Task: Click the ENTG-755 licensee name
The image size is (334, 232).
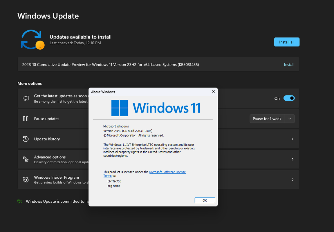Action: point(114,181)
